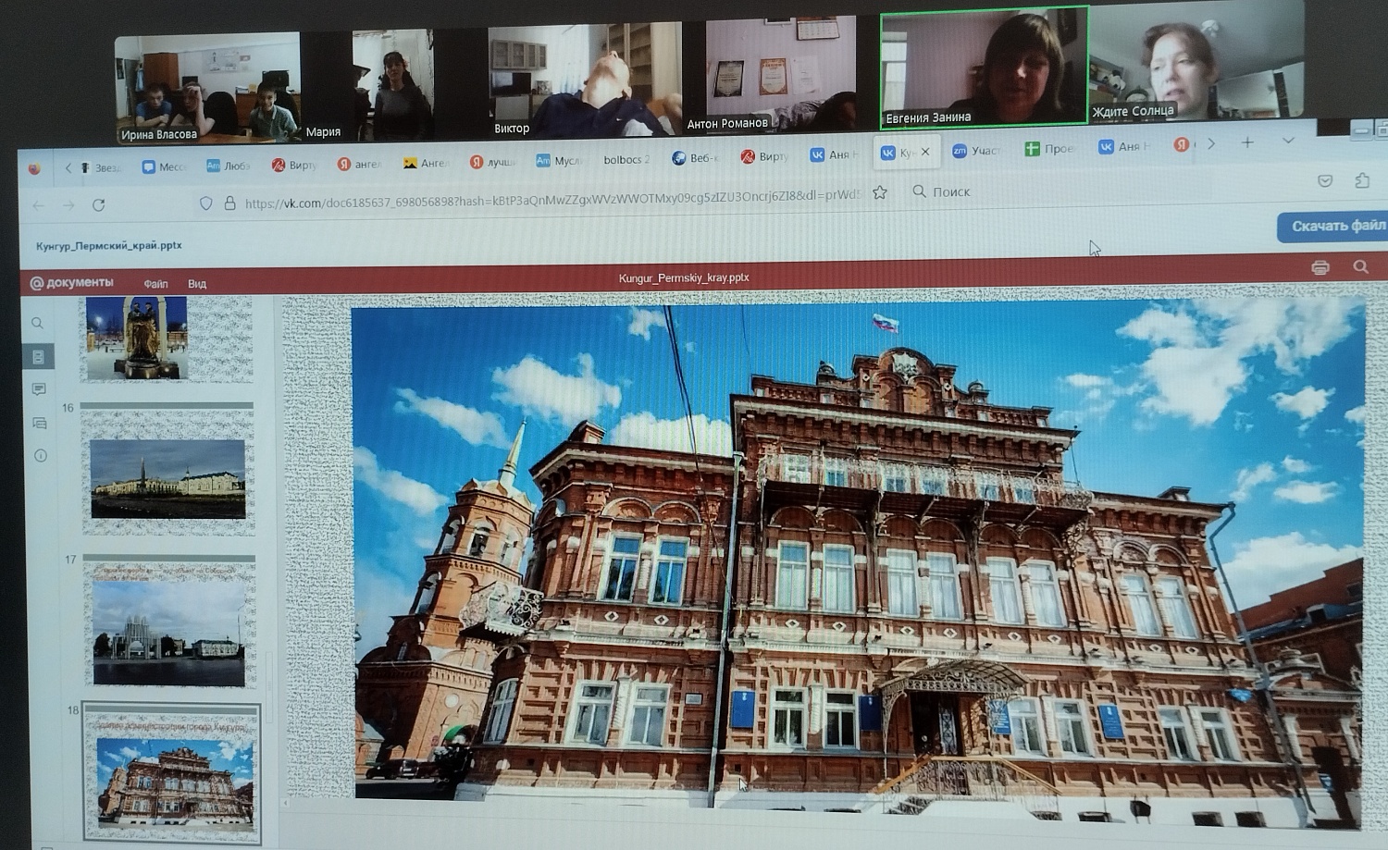1388x850 pixels.
Task: Switch to the 'bolbocs 2' tab
Action: tap(626, 159)
